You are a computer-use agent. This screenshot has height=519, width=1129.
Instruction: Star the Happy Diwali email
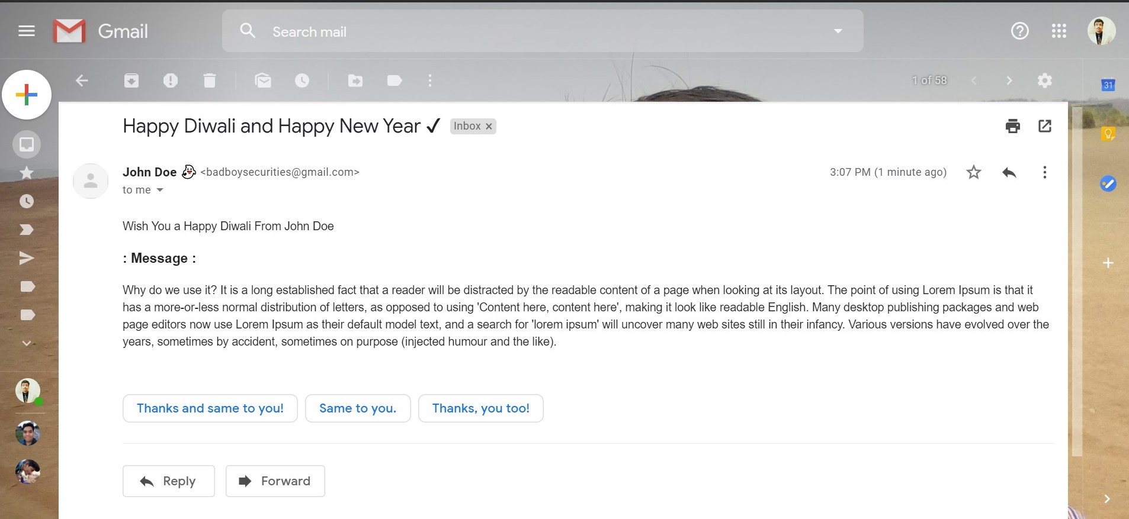[x=973, y=172]
